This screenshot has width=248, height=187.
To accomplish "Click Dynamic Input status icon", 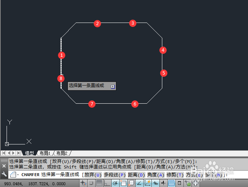I will (x=155, y=183).
